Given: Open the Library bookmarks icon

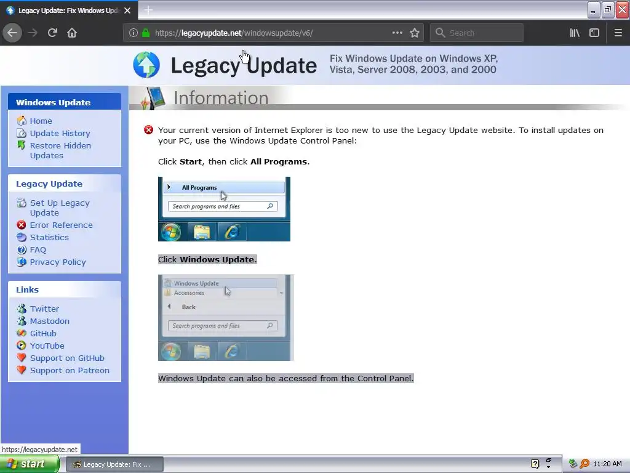Looking at the screenshot, I should [x=575, y=33].
